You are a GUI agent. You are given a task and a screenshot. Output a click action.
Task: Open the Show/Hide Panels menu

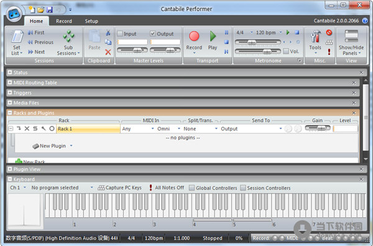[x=351, y=43]
